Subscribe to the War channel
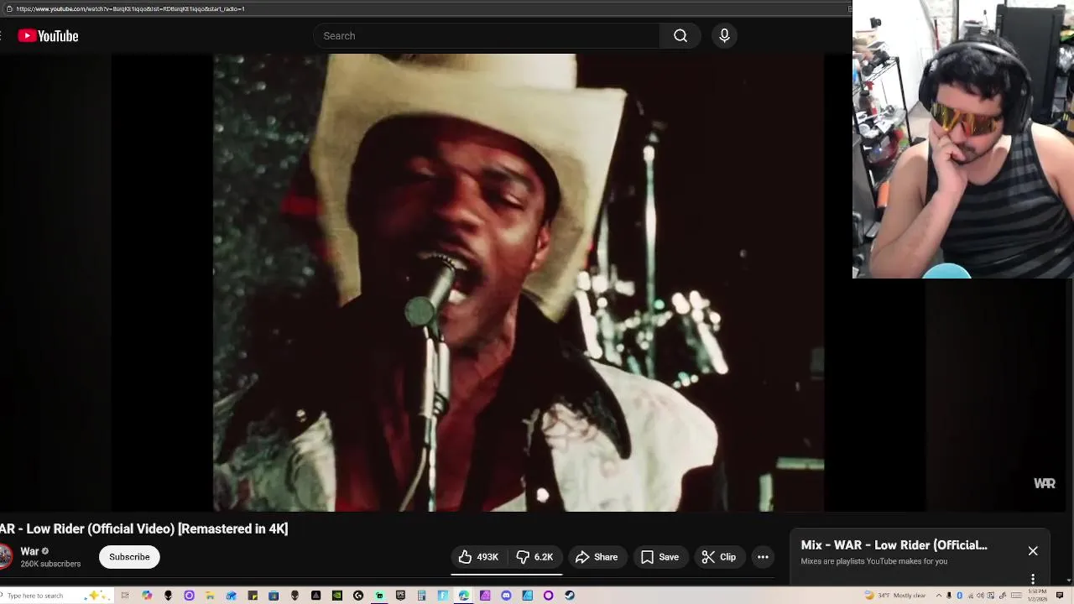The width and height of the screenshot is (1074, 604). pos(129,557)
